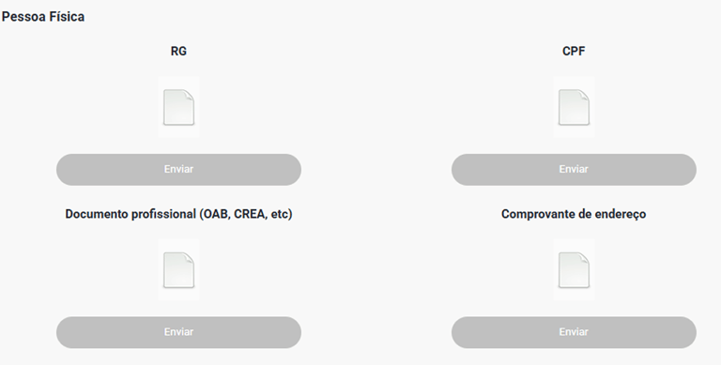Send the RG document with Enviar
721x365 pixels.
tap(179, 170)
